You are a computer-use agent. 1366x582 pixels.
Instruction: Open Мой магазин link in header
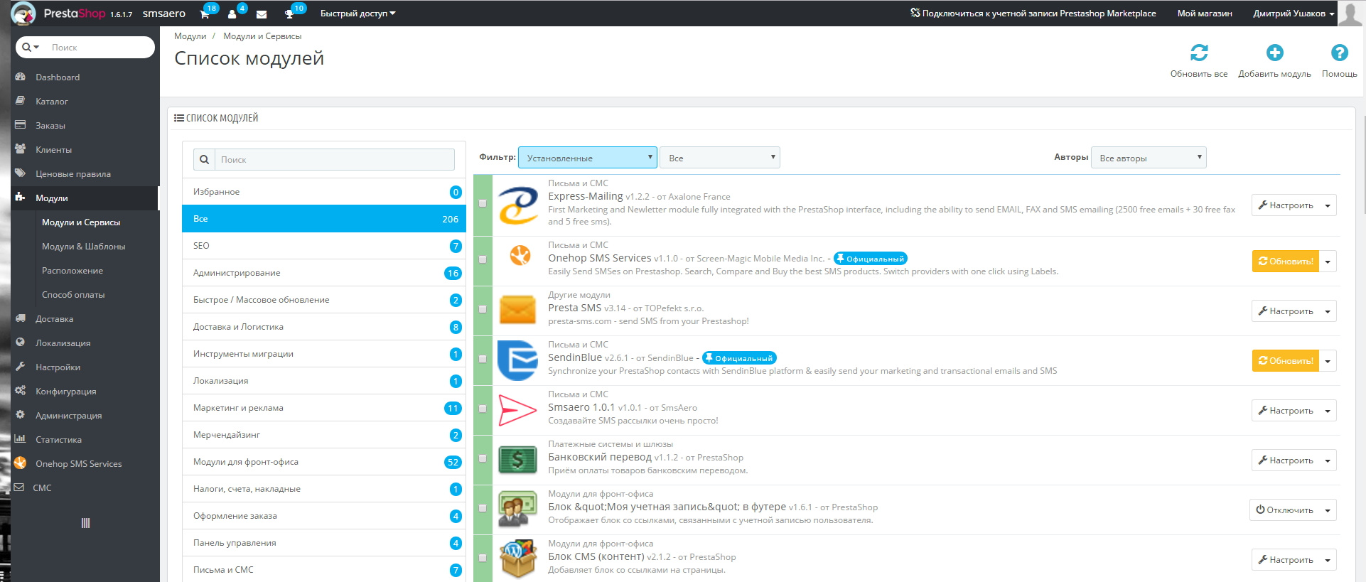pos(1205,14)
